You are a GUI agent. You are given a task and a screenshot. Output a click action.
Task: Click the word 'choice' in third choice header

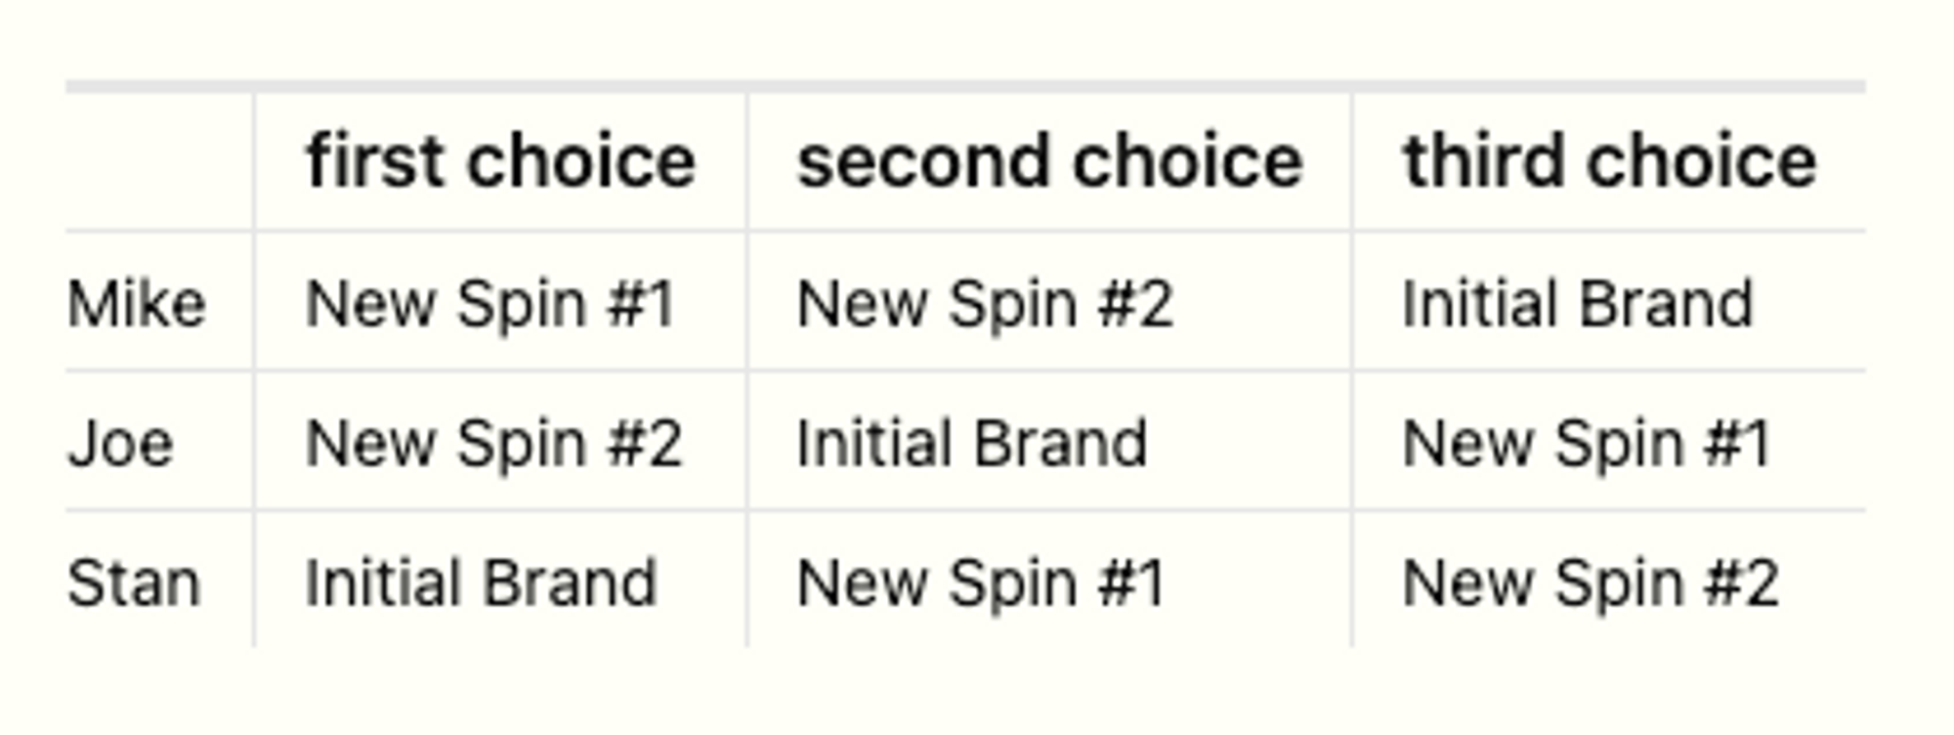[x=1701, y=161]
